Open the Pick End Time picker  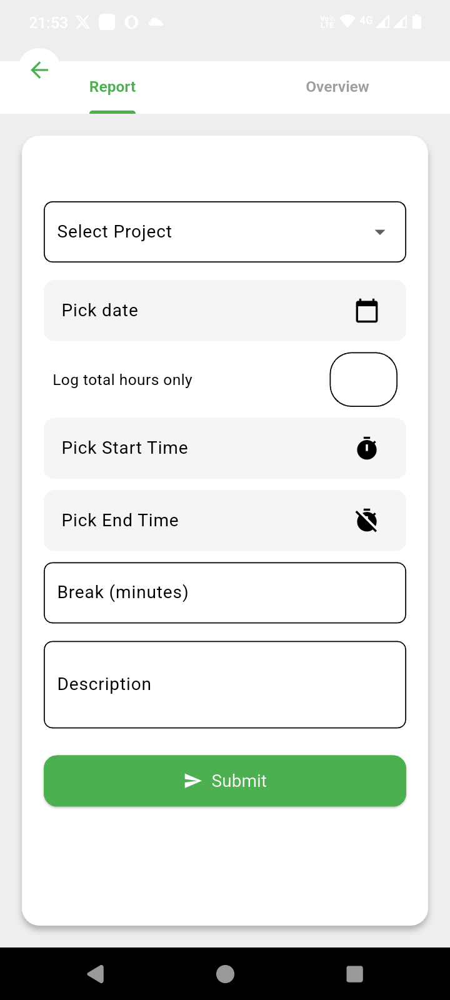pos(187,520)
